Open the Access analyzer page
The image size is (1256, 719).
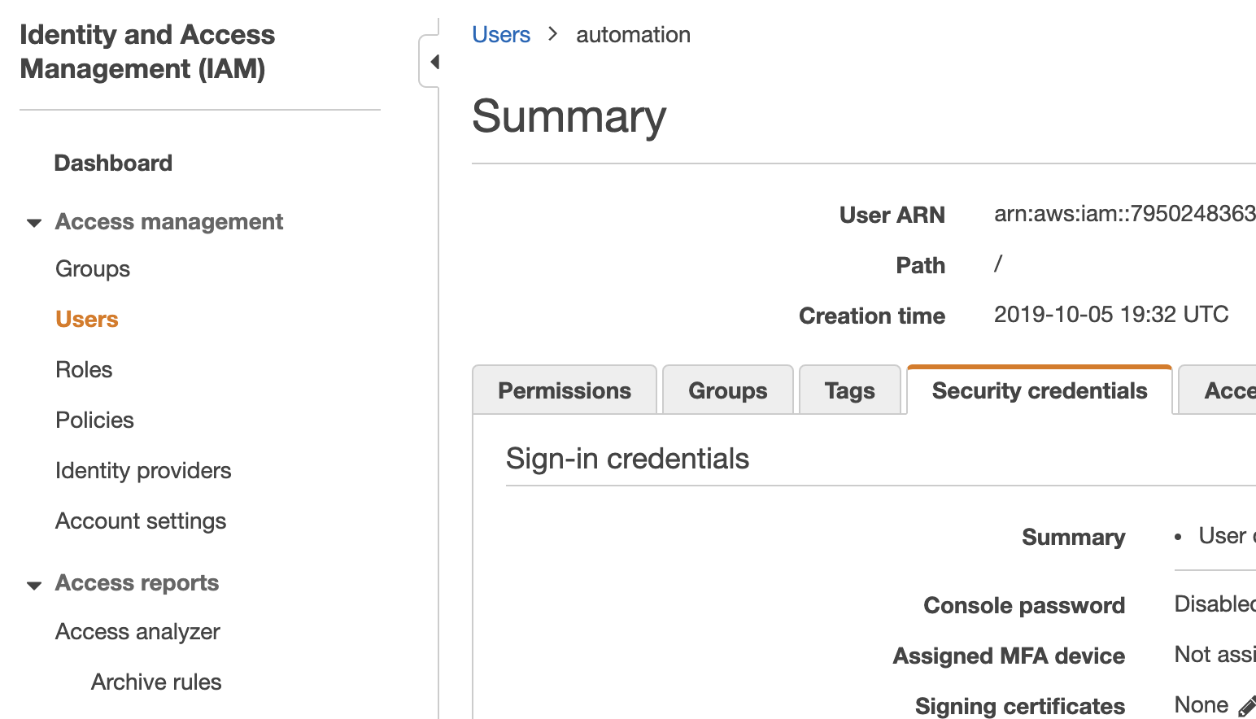(137, 631)
